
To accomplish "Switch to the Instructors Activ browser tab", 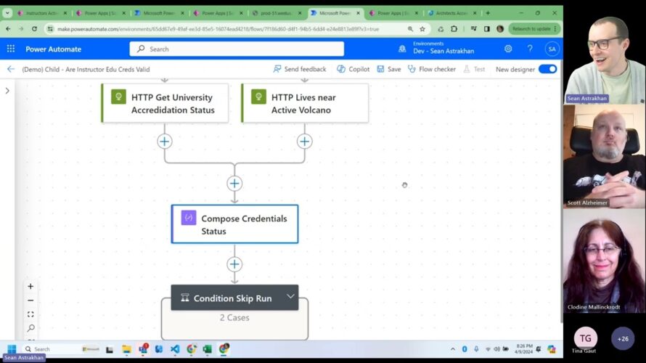I will [x=42, y=13].
